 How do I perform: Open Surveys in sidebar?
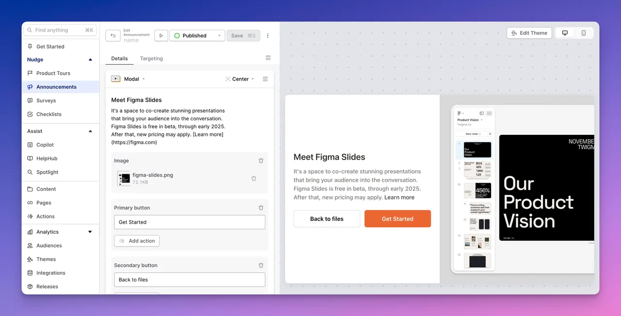60,100
